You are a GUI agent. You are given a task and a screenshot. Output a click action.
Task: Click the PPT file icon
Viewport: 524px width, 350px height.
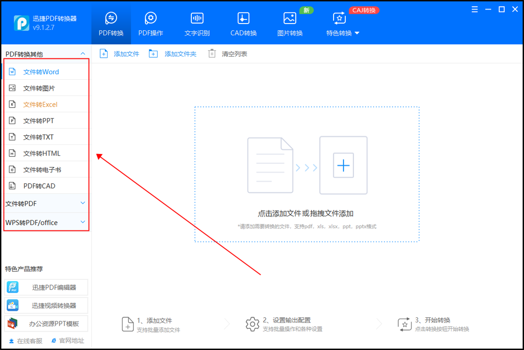click(12, 120)
